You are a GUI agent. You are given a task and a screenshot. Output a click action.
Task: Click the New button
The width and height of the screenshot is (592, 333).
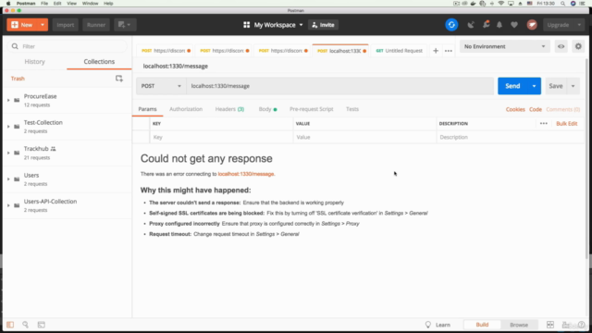[x=22, y=25]
